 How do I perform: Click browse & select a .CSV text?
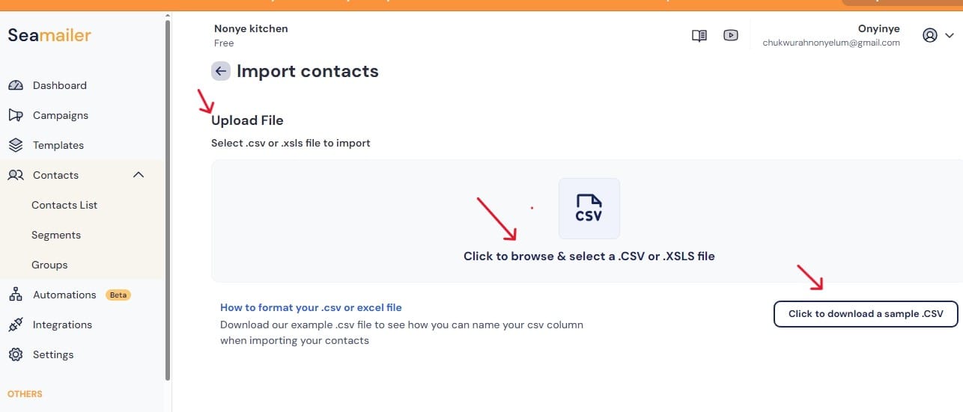tap(589, 256)
